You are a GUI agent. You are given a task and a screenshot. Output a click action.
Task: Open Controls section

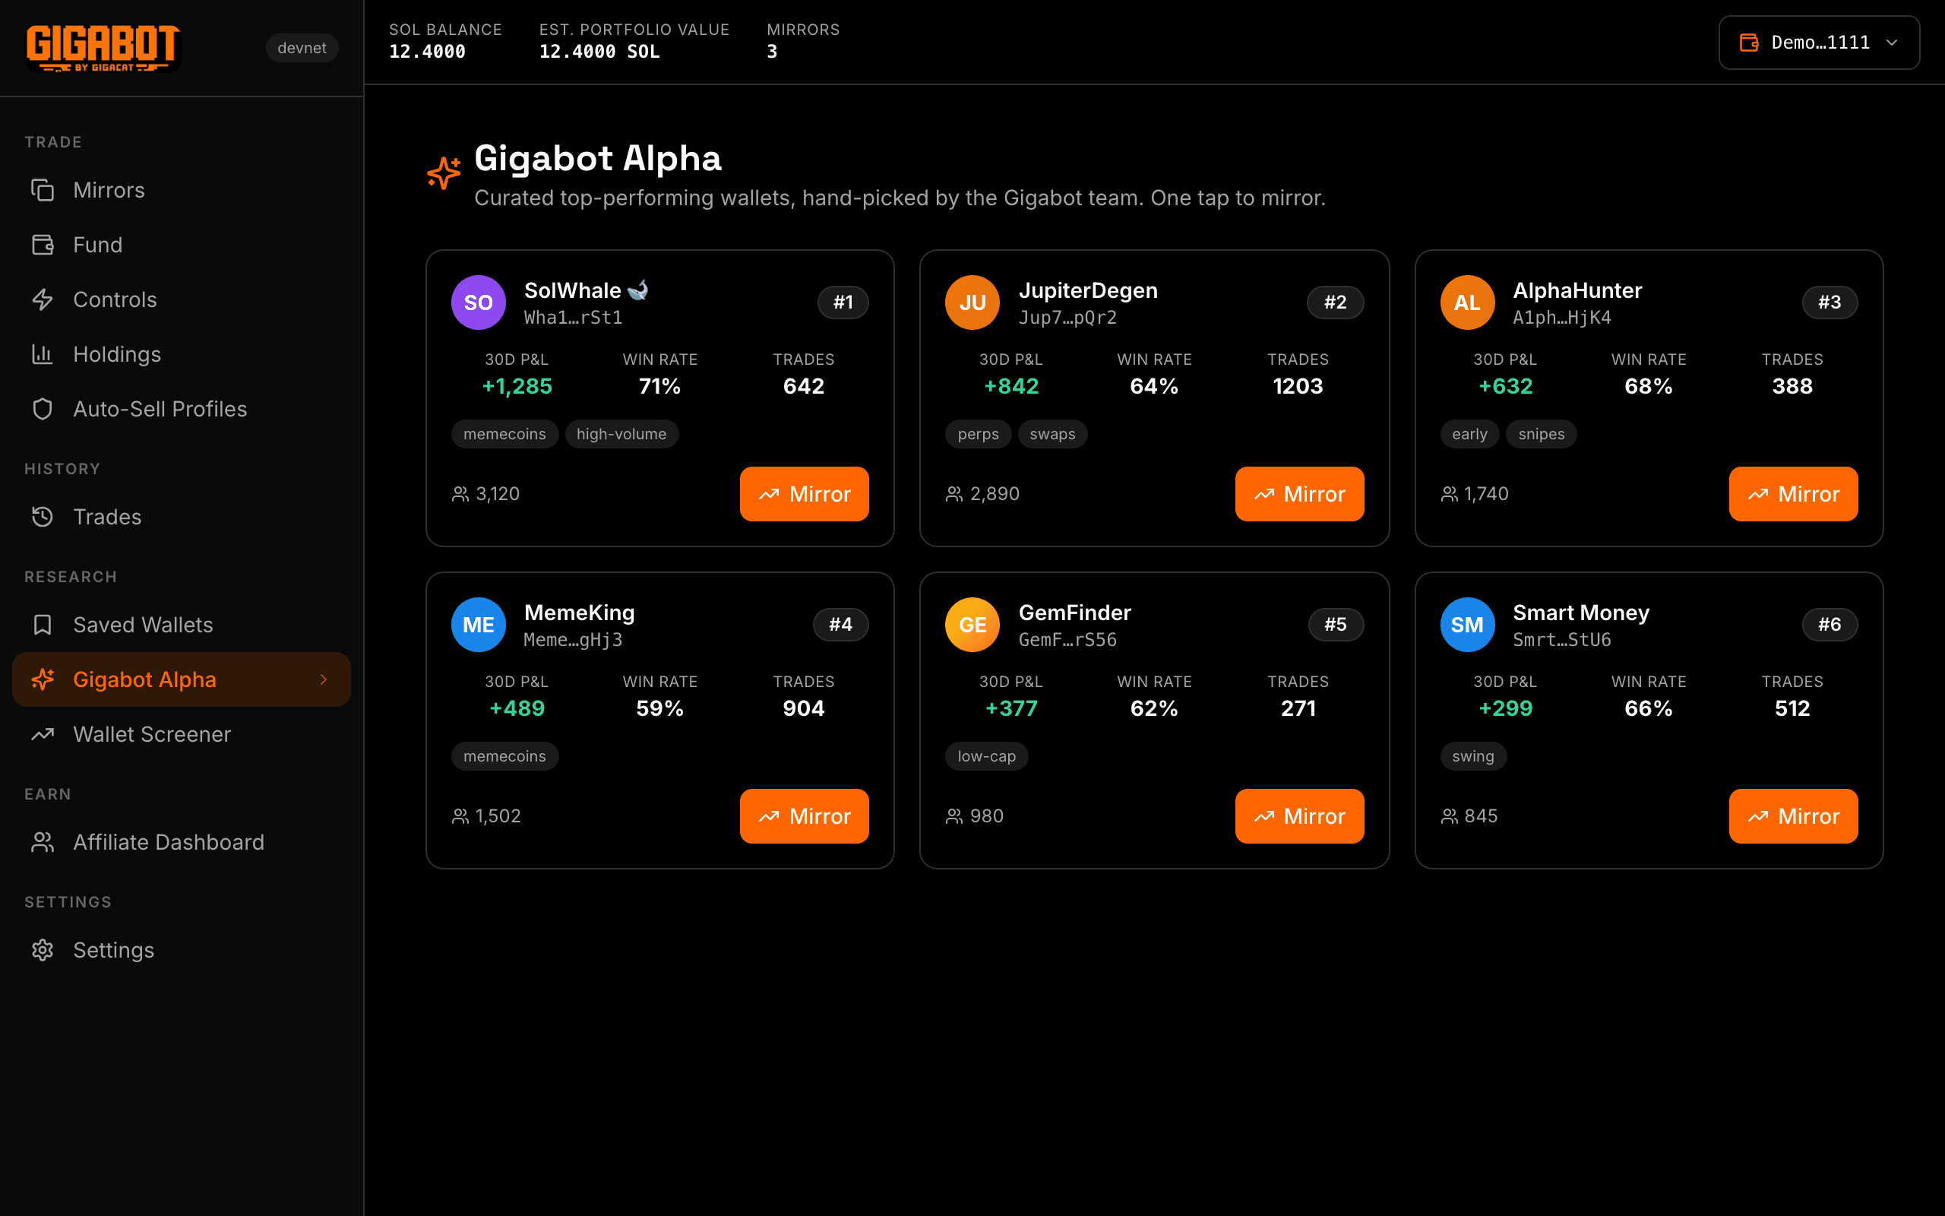pyautogui.click(x=182, y=299)
